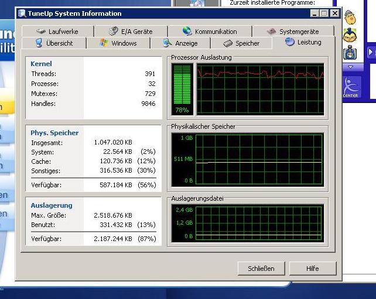Click the computer icon on Übersicht tab
376x299 pixels.
(39, 43)
